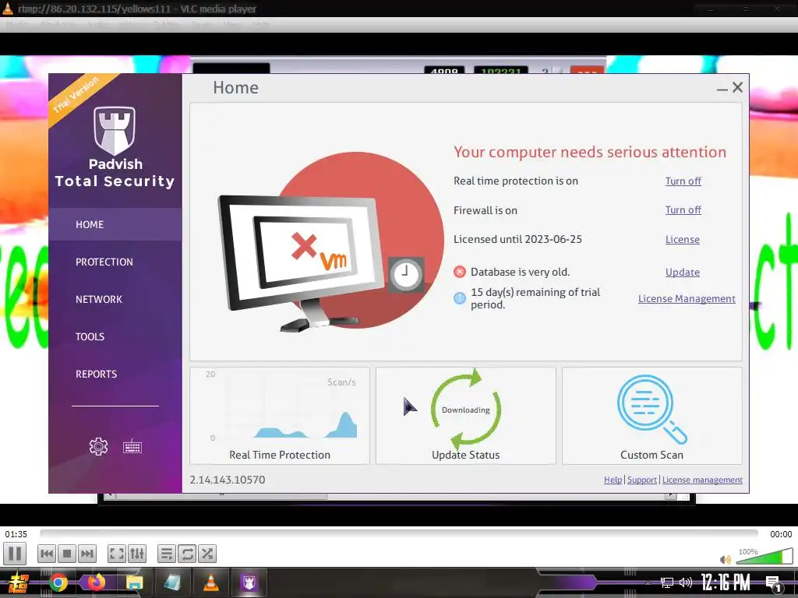Click the 'Licensed until 2023-06-25' text
The width and height of the screenshot is (798, 598).
click(x=517, y=240)
